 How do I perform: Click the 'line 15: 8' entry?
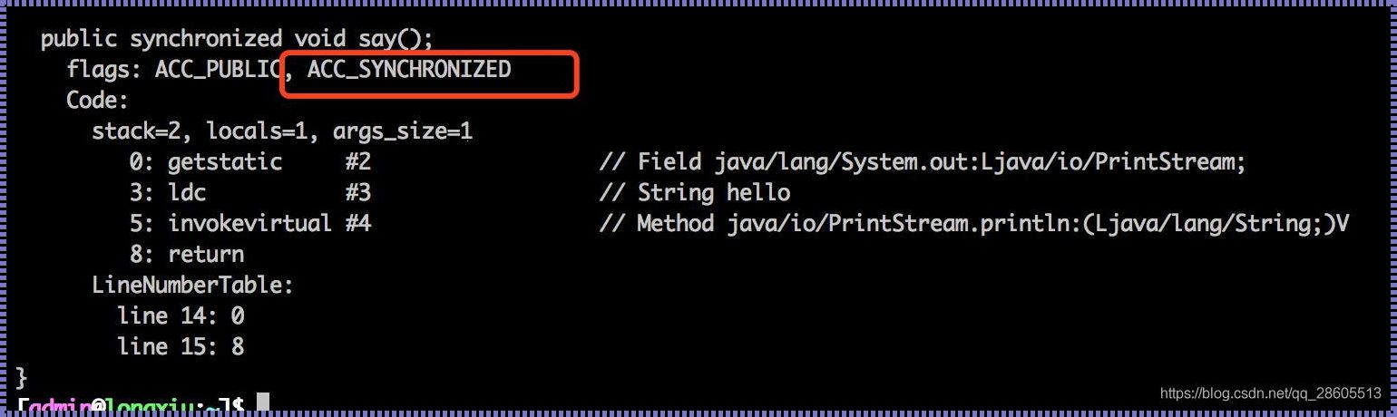[x=181, y=346]
